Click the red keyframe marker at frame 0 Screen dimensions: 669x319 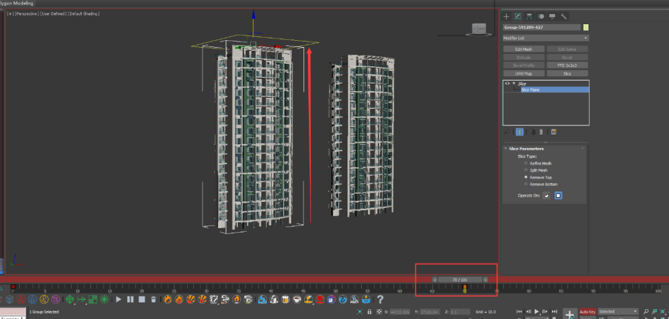tap(13, 287)
